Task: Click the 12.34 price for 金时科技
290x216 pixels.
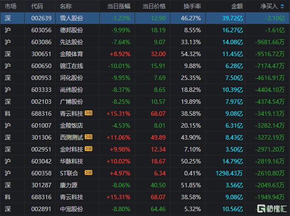Action: click(158, 149)
